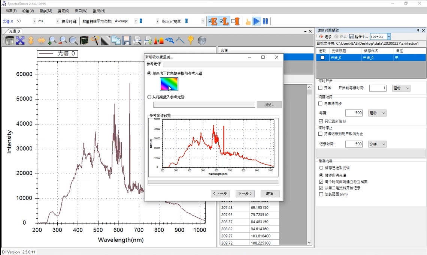Click the horizontal autoscale arrow icon
This screenshot has height=255, width=427.
(x=42, y=40)
